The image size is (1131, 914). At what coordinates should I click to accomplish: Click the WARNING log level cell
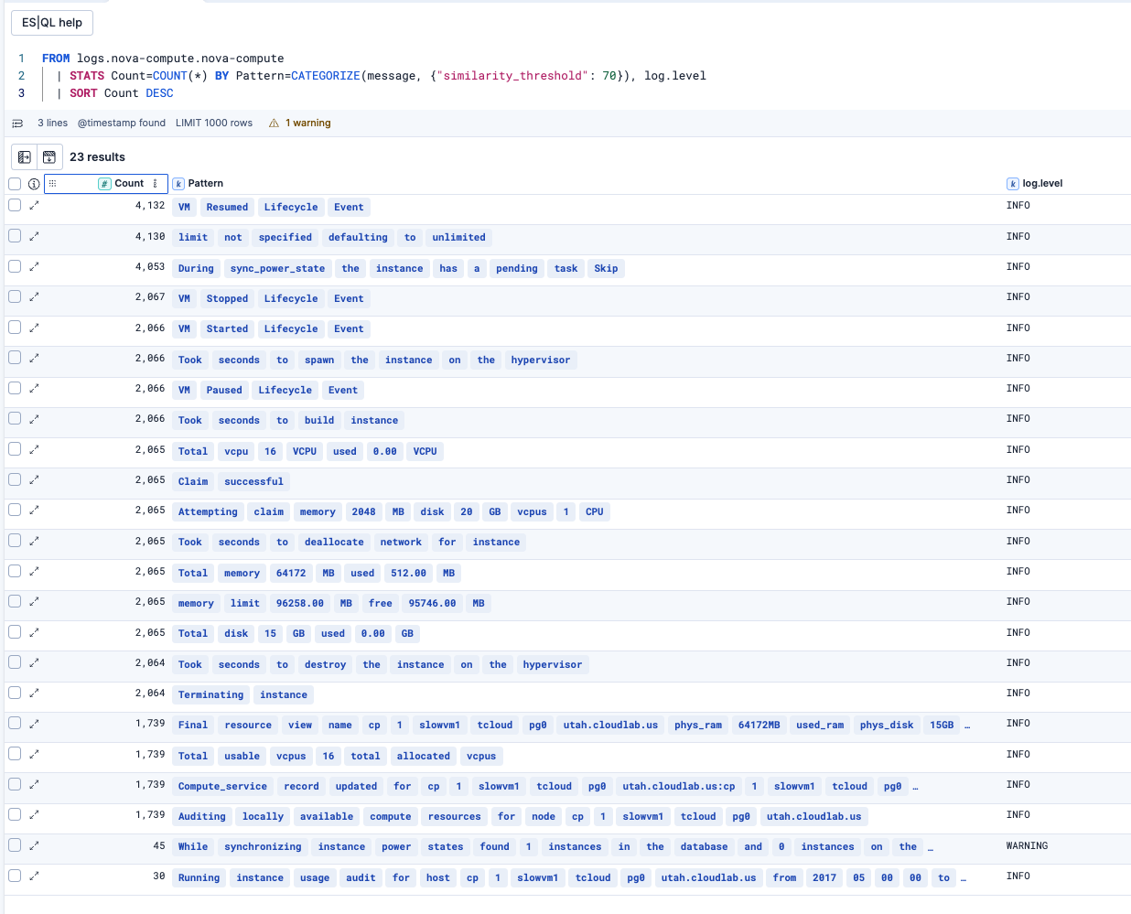[1027, 845]
